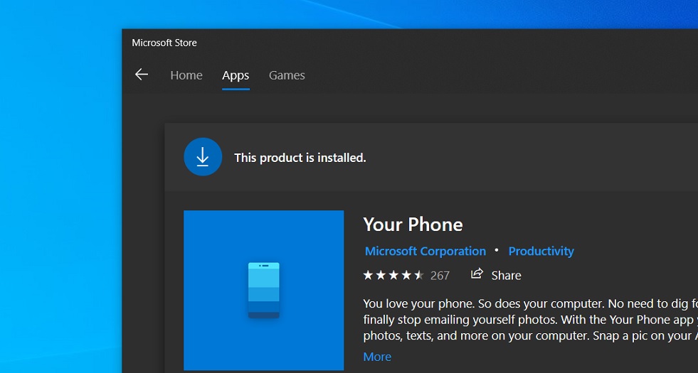Click the Share arrow icon
The height and width of the screenshot is (373, 698).
click(x=477, y=274)
